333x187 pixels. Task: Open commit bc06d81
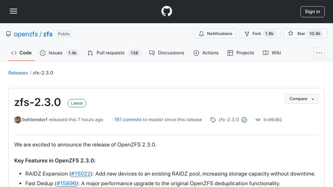coord(273,119)
